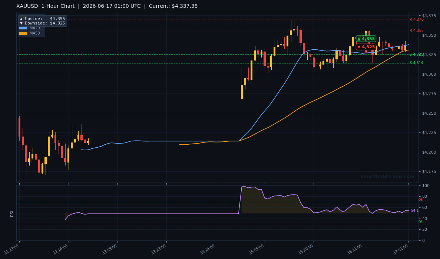The height and width of the screenshot is (259, 440).
Task: Click the red 4,325 downside target badge
Action: click(366, 47)
